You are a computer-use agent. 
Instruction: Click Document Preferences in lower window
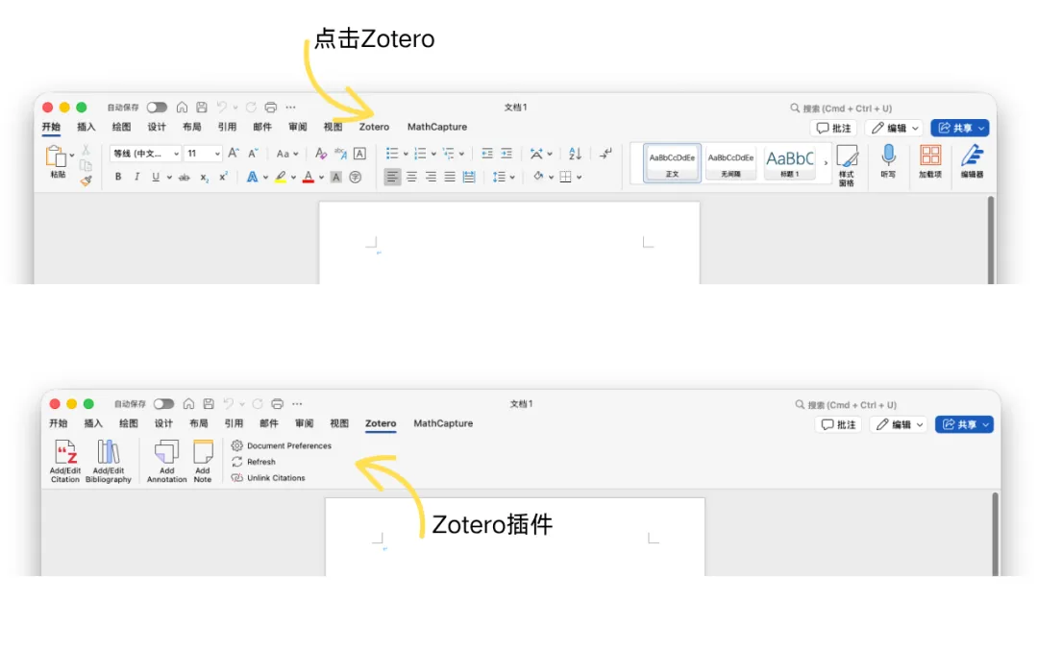pos(281,445)
